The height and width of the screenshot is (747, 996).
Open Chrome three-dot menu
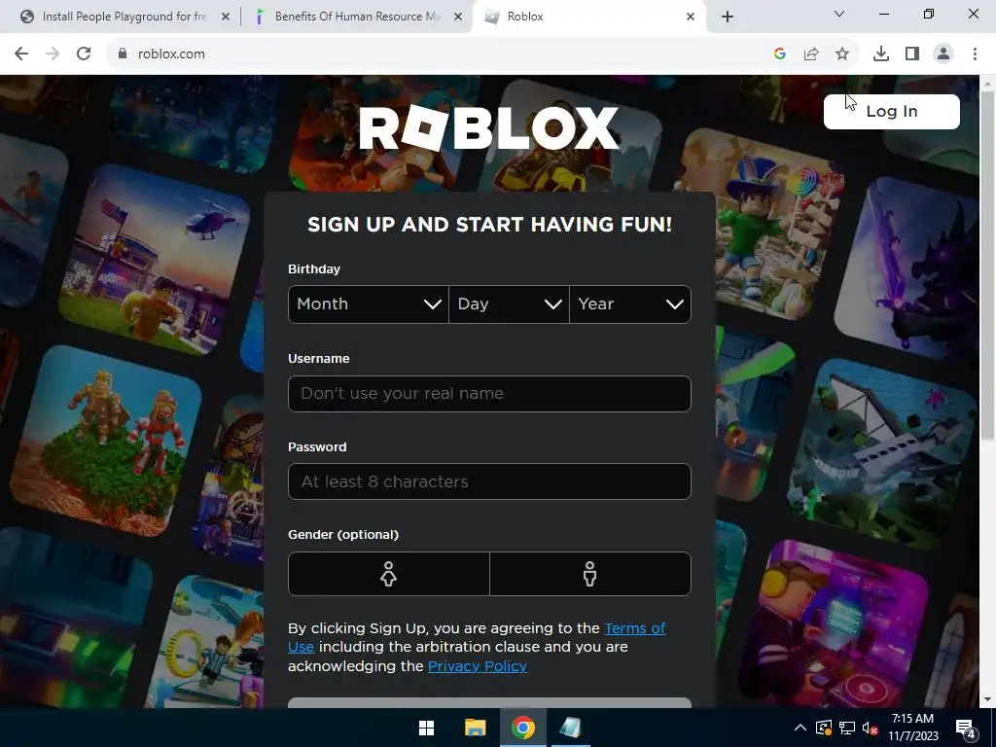point(975,54)
